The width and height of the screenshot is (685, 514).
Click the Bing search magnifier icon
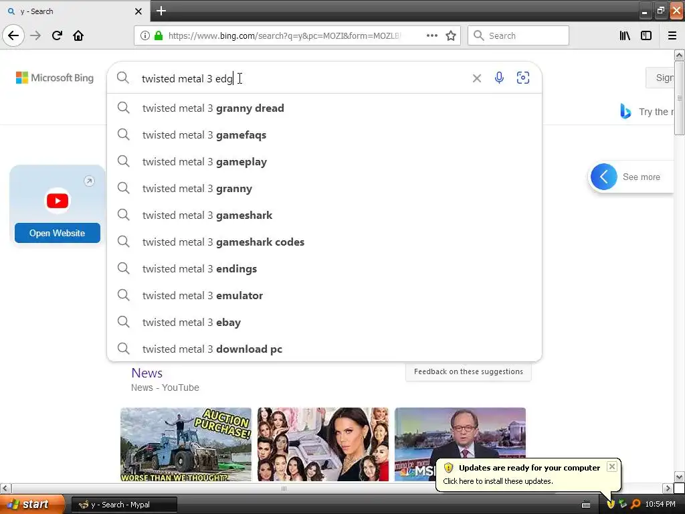click(x=123, y=78)
